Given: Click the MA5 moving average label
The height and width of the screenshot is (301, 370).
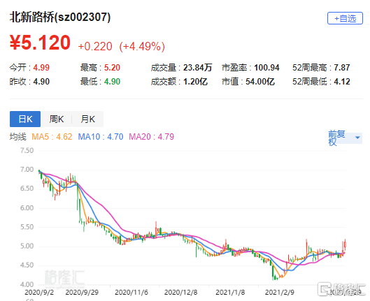Looking at the screenshot, I should pos(52,137).
